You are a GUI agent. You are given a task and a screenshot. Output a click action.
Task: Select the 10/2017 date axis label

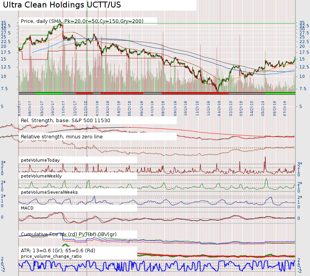point(52,108)
